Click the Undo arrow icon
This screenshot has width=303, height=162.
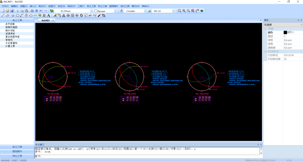pos(41,11)
